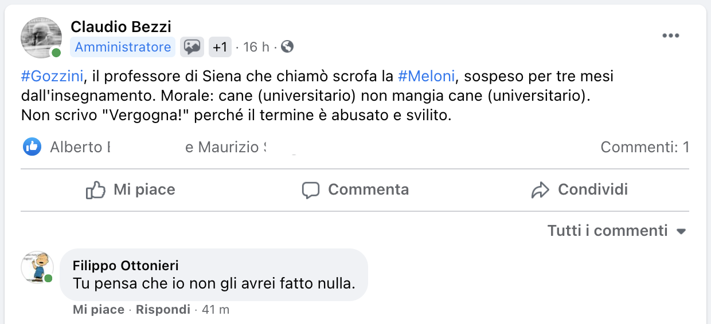
Task: Click the thumbs-up icon beside Mi piace
Action: click(95, 190)
